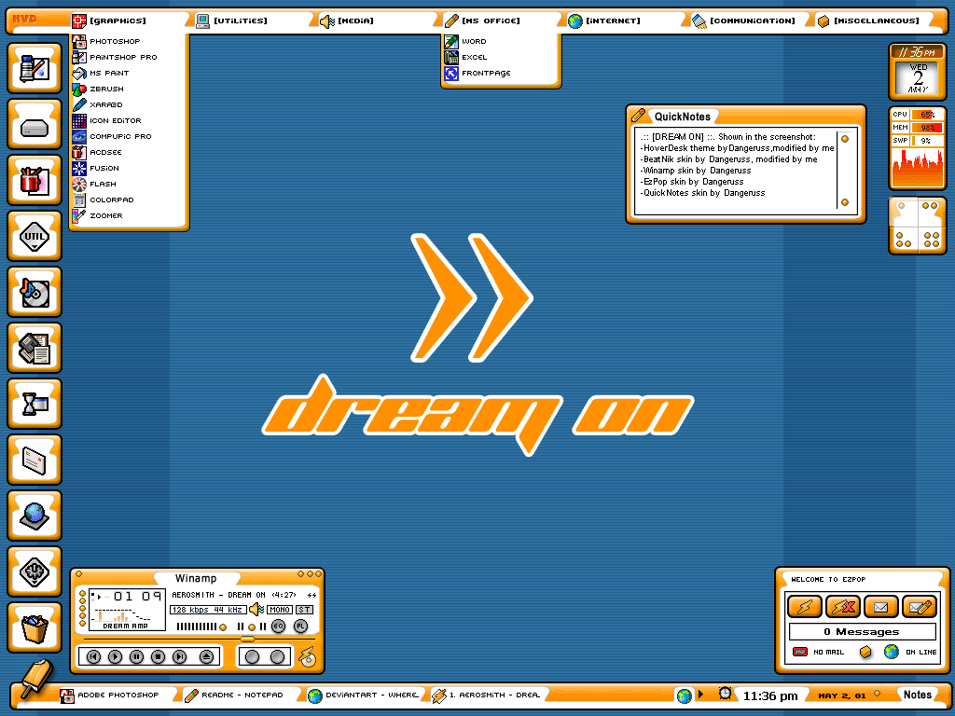Toggle Winamp equalizer with EQ button

[x=278, y=626]
